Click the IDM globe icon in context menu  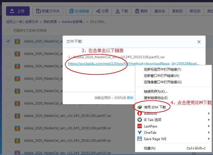(x=140, y=107)
